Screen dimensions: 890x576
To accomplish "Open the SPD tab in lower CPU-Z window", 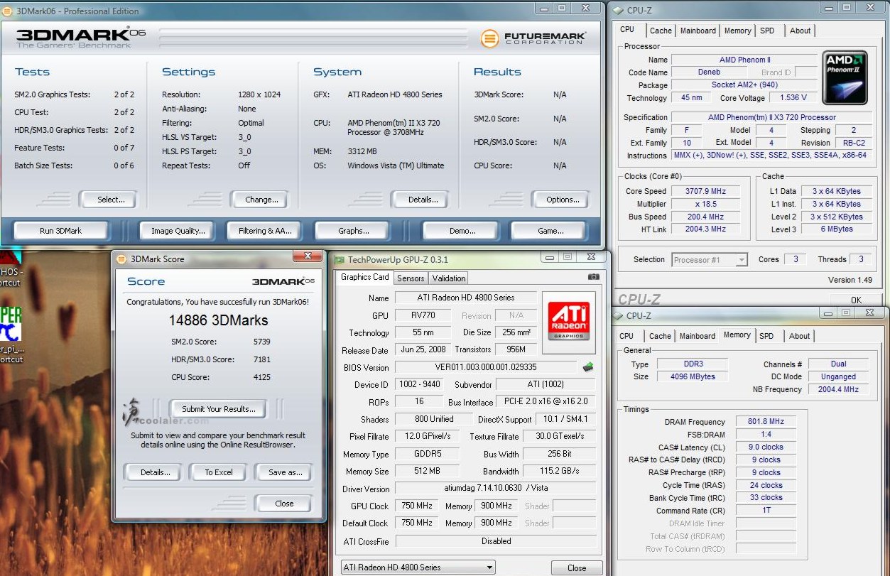I will [766, 336].
